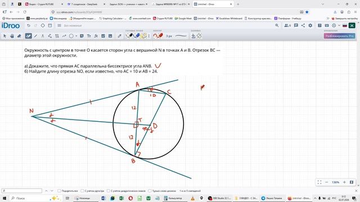Select the eraser tool
Screen dimensions: 360x202
tap(19, 36)
